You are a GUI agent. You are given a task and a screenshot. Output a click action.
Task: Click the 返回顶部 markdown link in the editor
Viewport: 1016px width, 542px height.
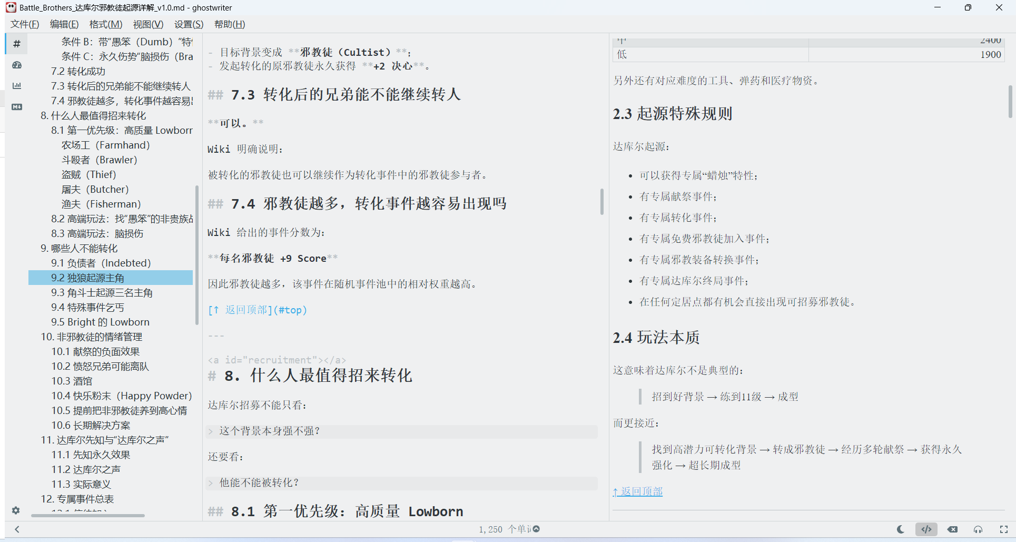point(257,310)
